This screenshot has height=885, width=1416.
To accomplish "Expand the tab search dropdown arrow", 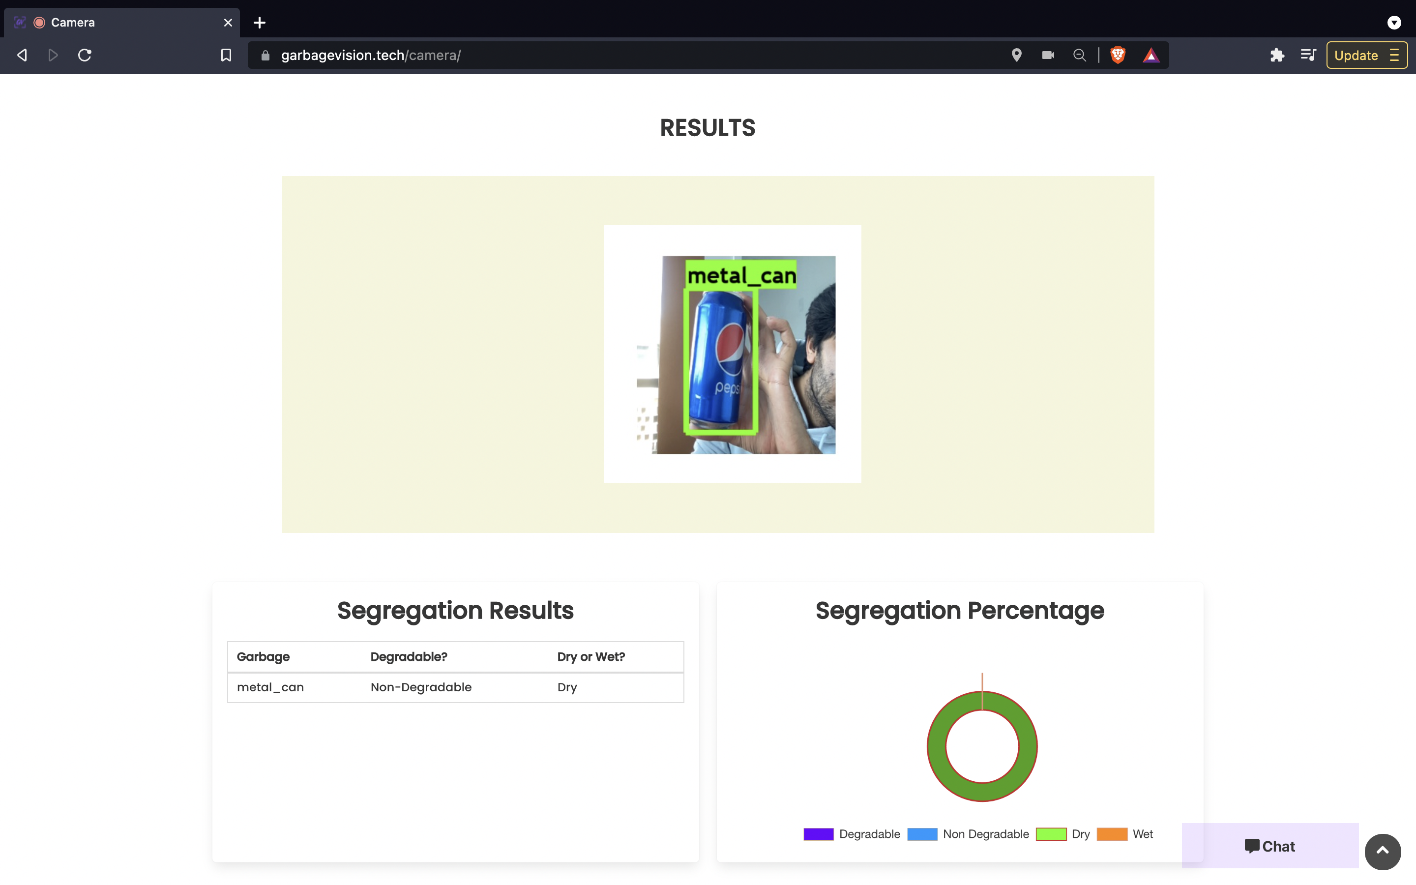I will 1394,22.
